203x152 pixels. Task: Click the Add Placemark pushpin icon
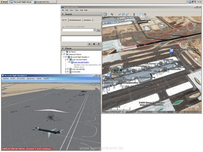point(112,14)
